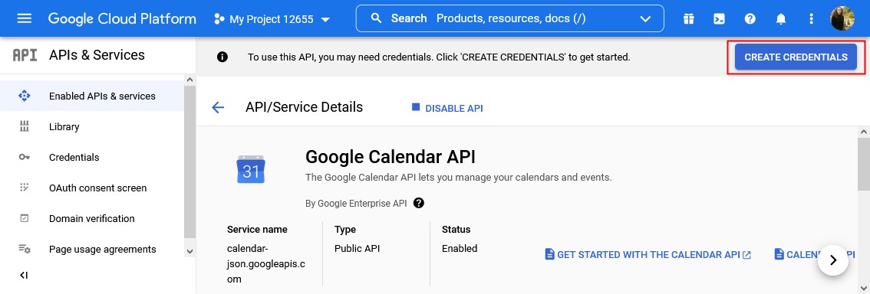
Task: Open the user account avatar
Action: (842, 19)
